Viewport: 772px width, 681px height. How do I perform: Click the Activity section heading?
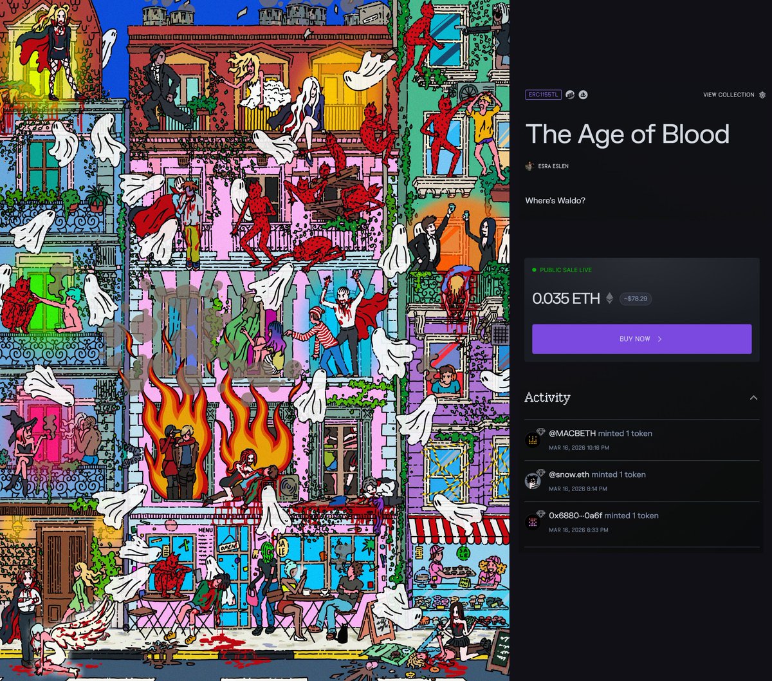point(547,398)
